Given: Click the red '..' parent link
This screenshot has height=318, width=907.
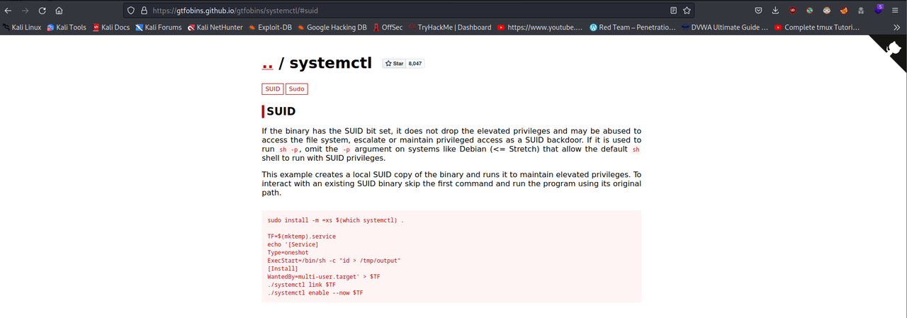Looking at the screenshot, I should coord(267,63).
